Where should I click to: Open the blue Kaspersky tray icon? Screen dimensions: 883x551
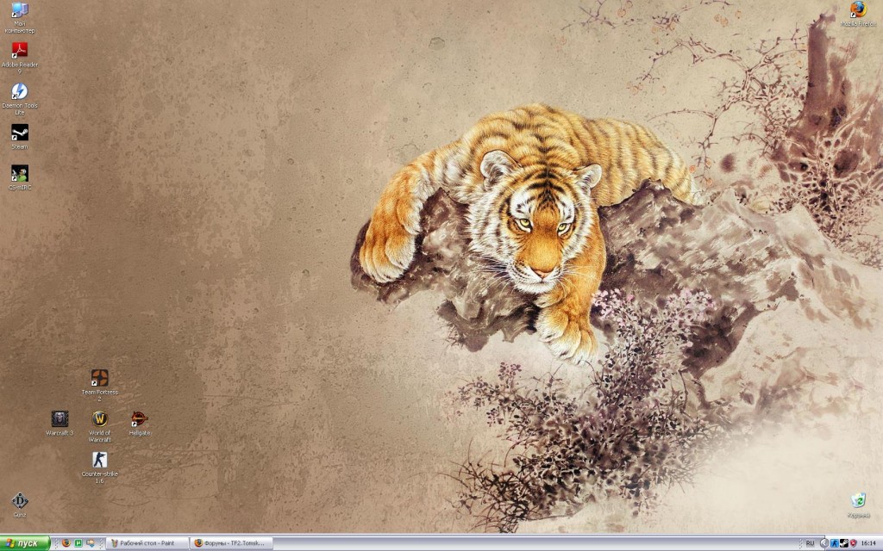835,543
